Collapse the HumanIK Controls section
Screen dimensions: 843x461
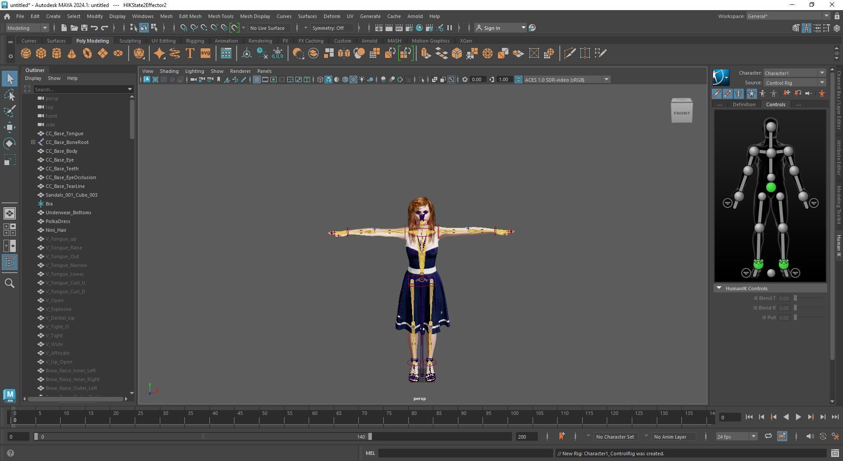(x=719, y=288)
